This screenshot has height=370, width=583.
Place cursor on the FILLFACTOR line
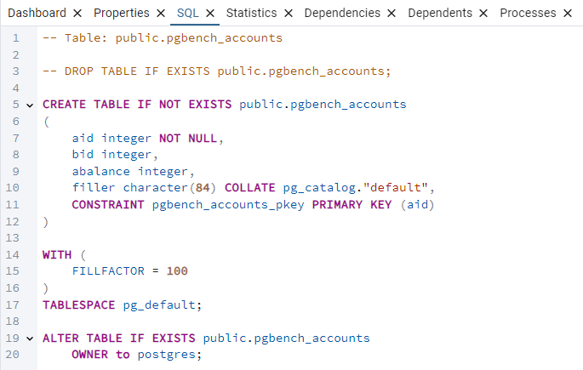[129, 271]
